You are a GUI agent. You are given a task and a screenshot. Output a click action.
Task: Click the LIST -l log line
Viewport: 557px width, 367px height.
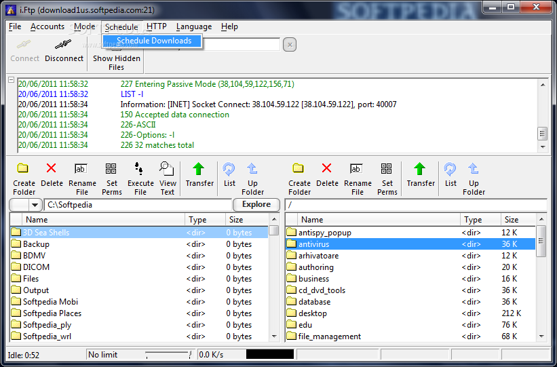132,94
